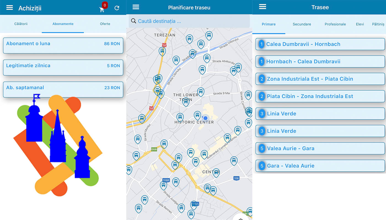Pick Ab. saptamanal 23 RON
Image resolution: width=386 pixels, height=220 pixels.
[63, 89]
